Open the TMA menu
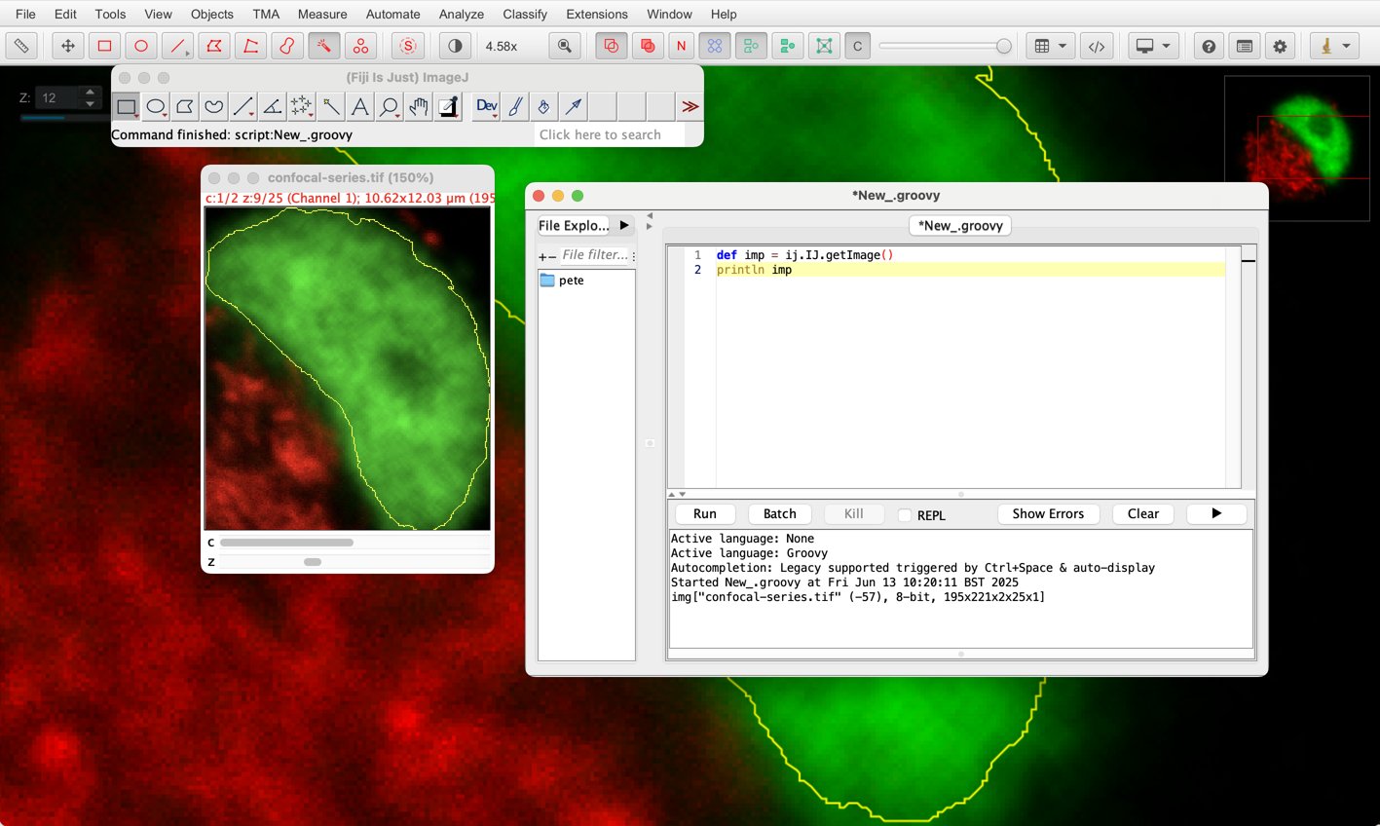This screenshot has height=826, width=1380. [x=266, y=14]
